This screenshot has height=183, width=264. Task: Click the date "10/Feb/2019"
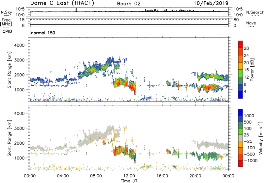[211, 3]
